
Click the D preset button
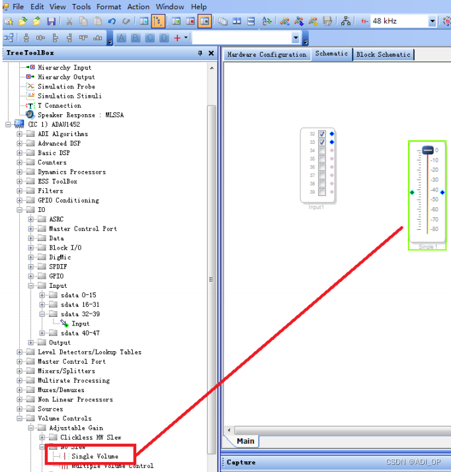pyautogui.click(x=164, y=38)
